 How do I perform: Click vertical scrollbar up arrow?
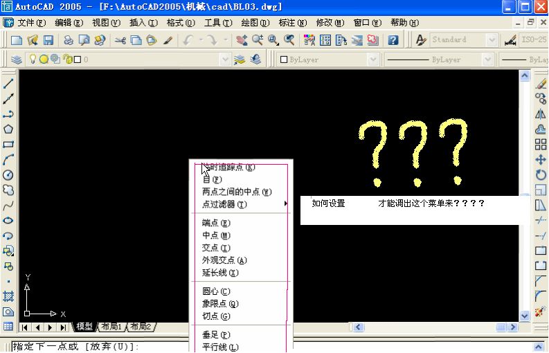click(525, 75)
